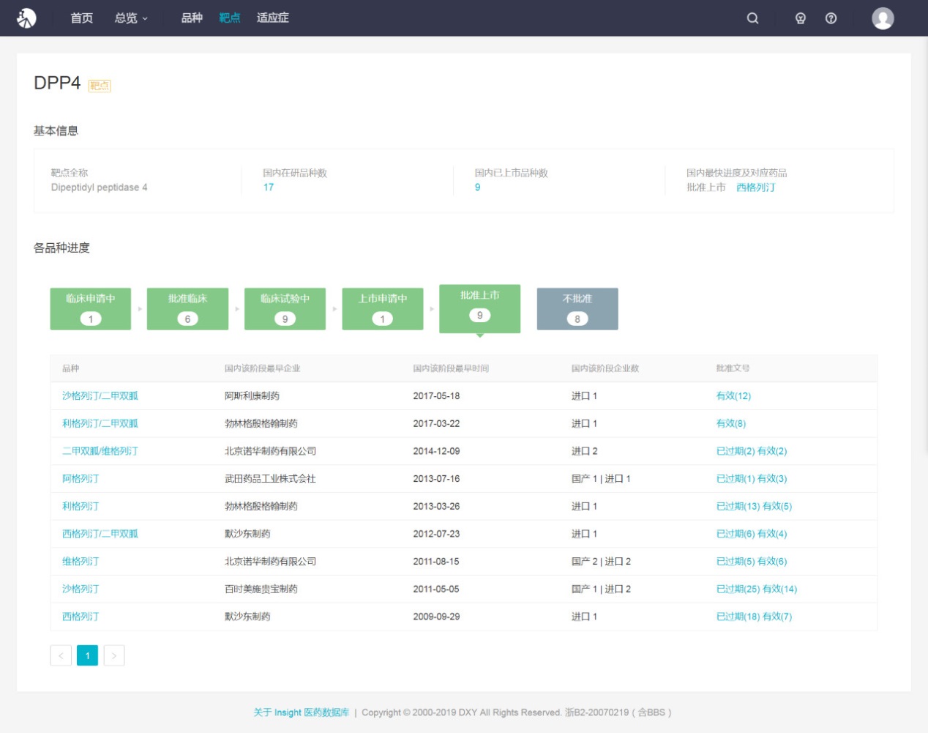The width and height of the screenshot is (928, 733).
Task: Select the 临床申请中 progress stage
Action: [x=91, y=308]
